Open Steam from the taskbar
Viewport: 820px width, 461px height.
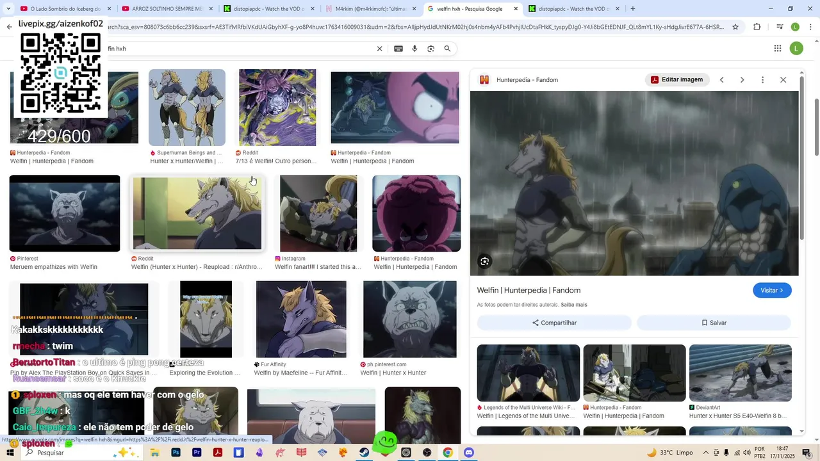point(364,453)
